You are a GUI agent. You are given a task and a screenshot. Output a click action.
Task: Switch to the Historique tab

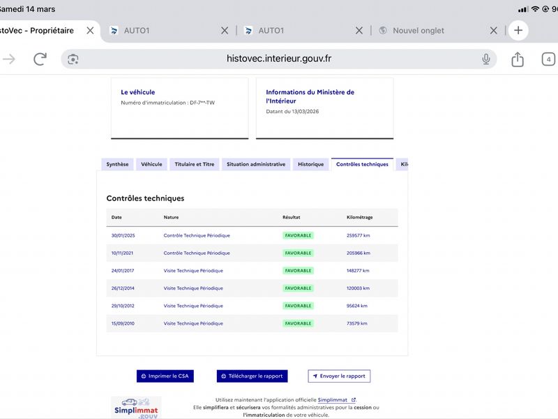(310, 164)
